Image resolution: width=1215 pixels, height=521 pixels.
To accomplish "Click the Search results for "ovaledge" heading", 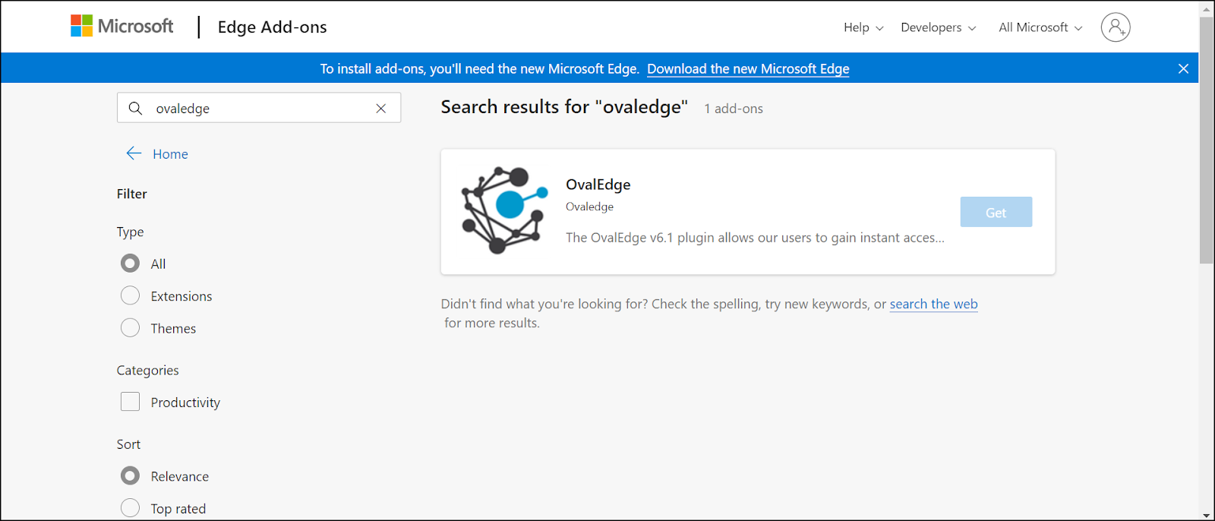I will point(564,107).
